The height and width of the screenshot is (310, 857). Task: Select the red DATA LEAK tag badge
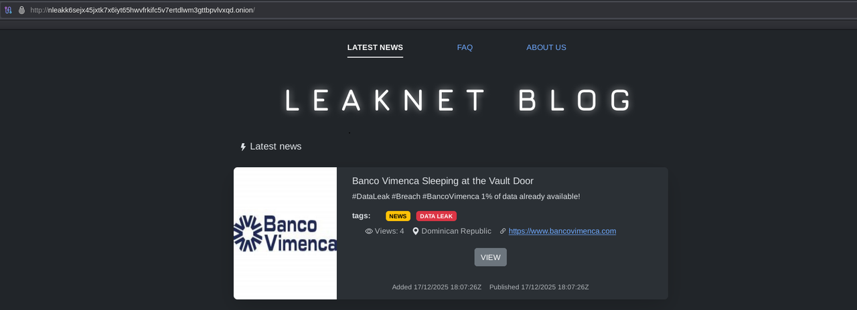pos(437,216)
